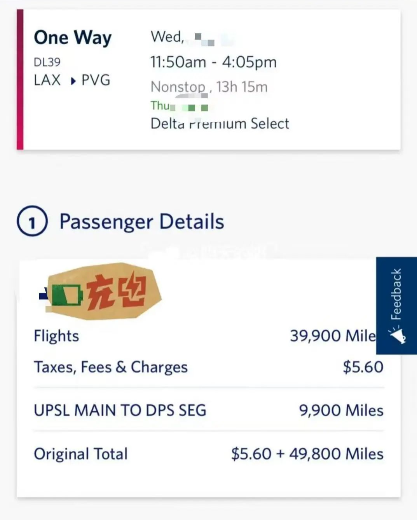This screenshot has width=417, height=520.
Task: Click the Taxes, Fees & Charges label
Action: click(111, 367)
